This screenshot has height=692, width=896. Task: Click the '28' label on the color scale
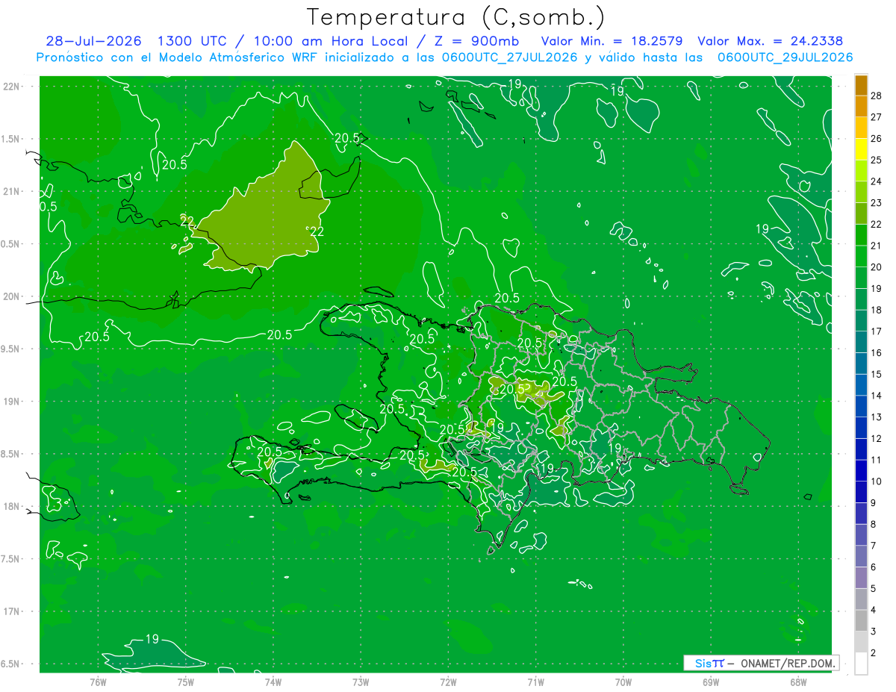877,96
